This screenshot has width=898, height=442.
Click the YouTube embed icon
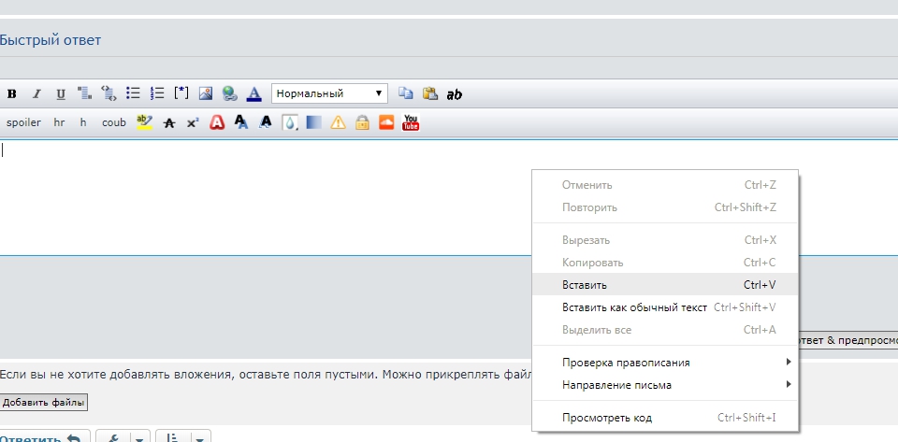tap(411, 122)
